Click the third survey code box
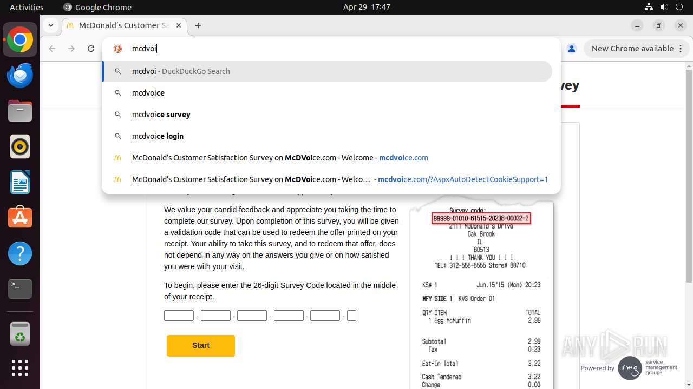The height and width of the screenshot is (389, 693). pyautogui.click(x=252, y=316)
